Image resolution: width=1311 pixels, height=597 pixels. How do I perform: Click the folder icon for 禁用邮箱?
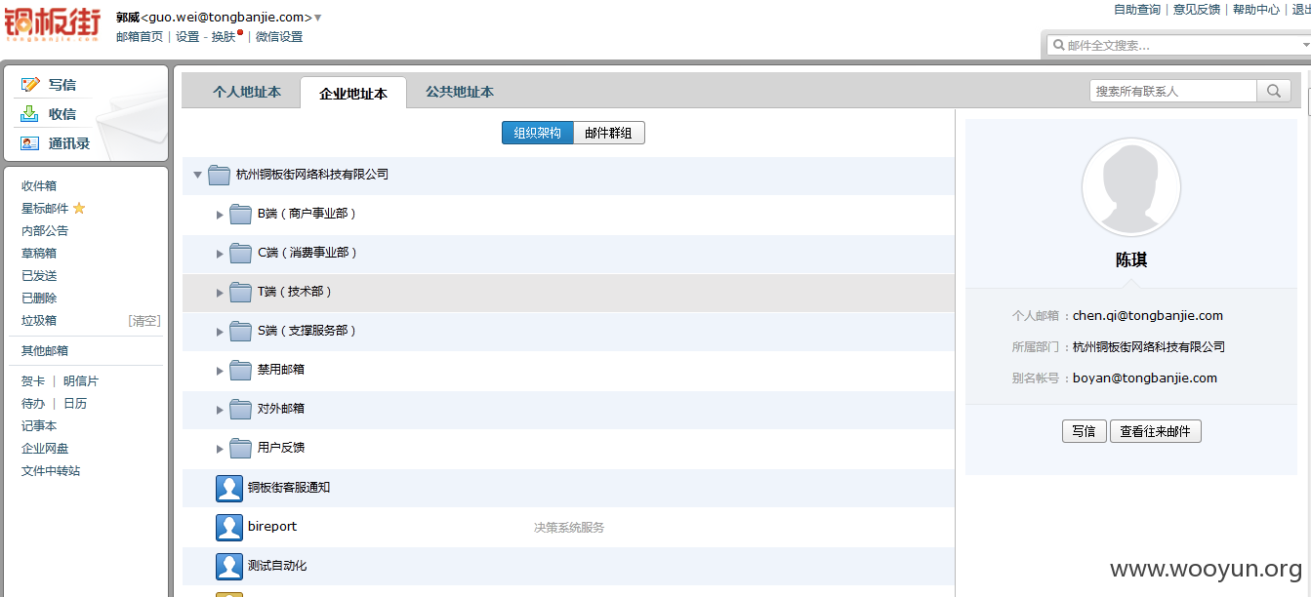(240, 370)
